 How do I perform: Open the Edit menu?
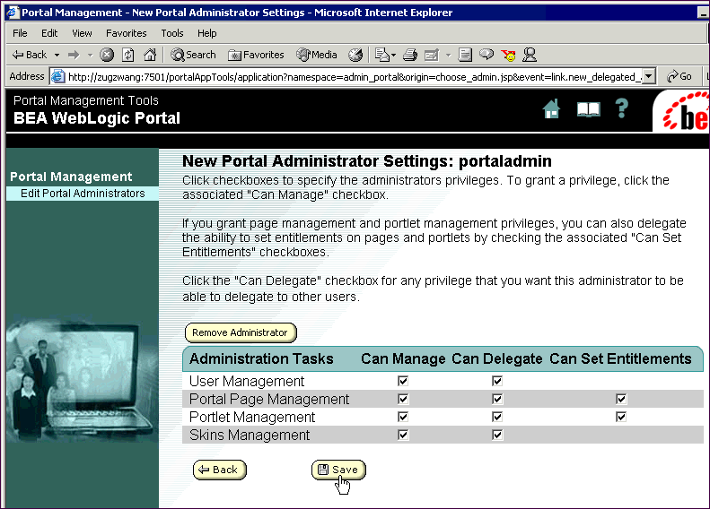click(49, 33)
